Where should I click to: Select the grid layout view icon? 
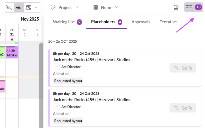point(29,7)
